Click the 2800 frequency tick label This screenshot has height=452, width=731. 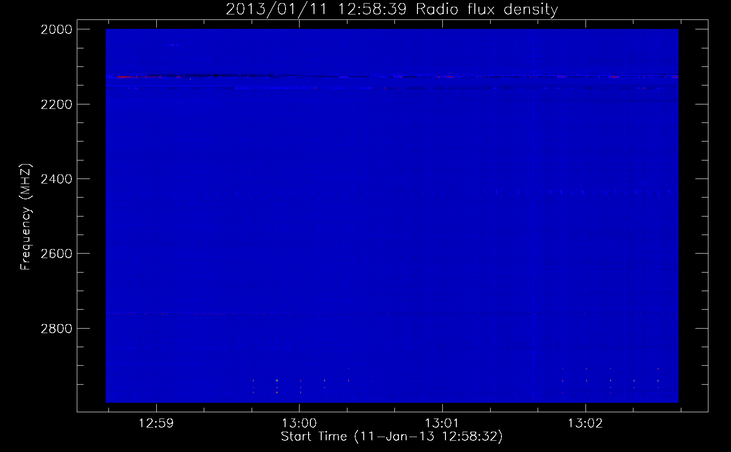click(x=56, y=329)
